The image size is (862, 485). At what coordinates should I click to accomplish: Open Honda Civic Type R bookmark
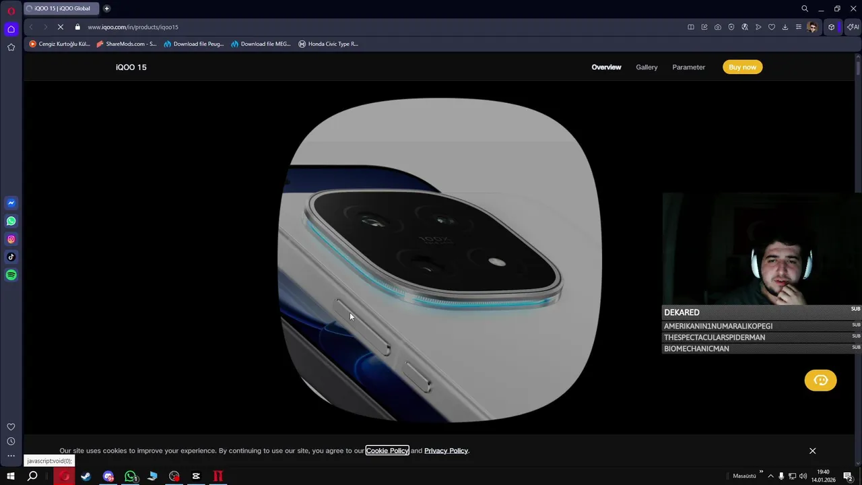tap(329, 44)
